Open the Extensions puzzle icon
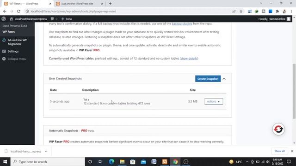The height and width of the screenshot is (166, 296). pos(277,11)
